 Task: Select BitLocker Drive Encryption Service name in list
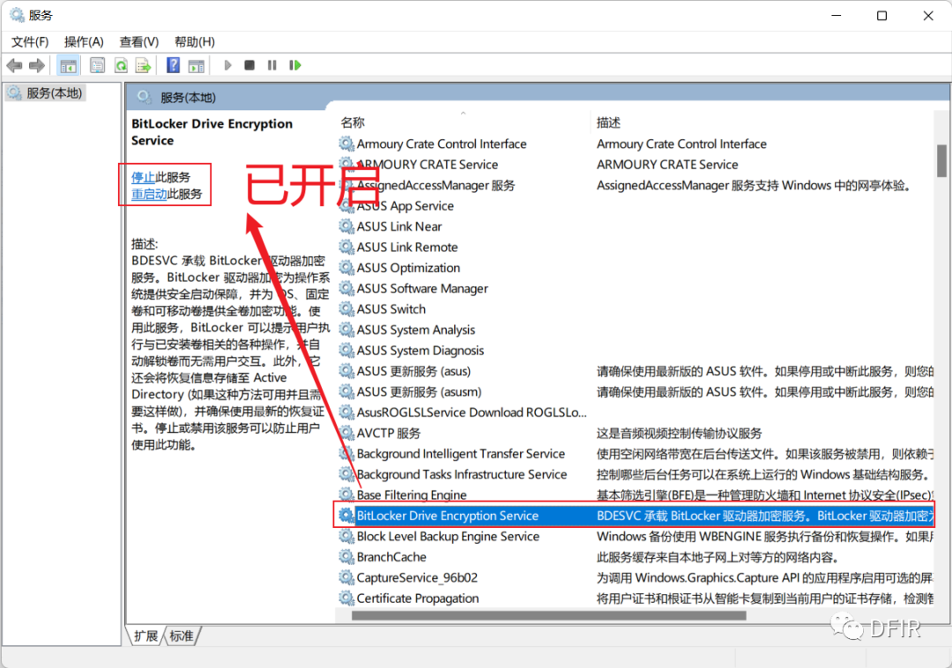click(448, 516)
